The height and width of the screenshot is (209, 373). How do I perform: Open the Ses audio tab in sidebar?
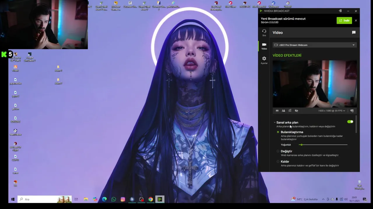264,33
